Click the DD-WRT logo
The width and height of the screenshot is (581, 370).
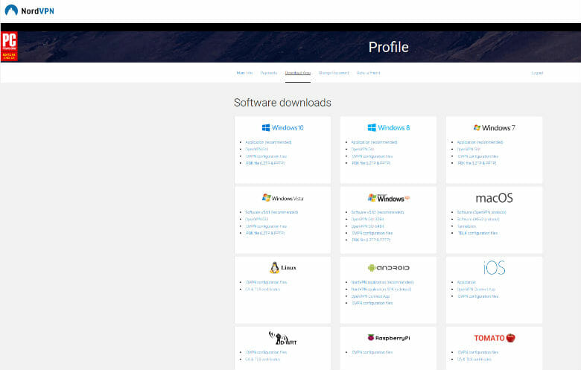point(282,338)
